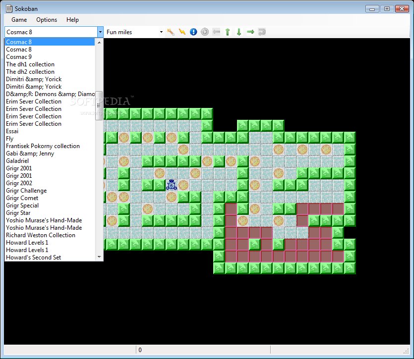Minimize the Sokoban window
This screenshot has width=414, height=359.
tap(372, 9)
